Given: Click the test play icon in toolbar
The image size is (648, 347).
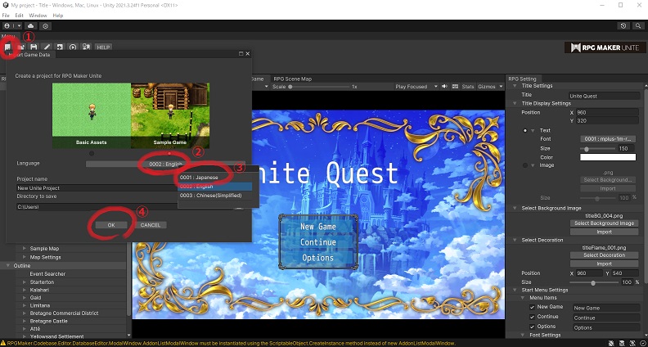Looking at the screenshot, I should pos(73,47).
